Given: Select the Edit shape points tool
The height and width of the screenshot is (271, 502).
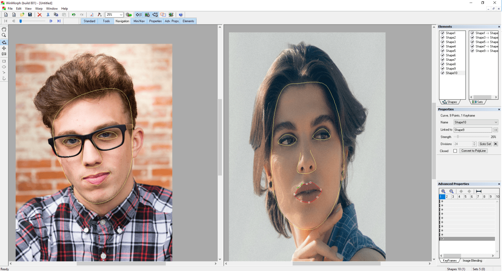Looking at the screenshot, I should (4, 42).
